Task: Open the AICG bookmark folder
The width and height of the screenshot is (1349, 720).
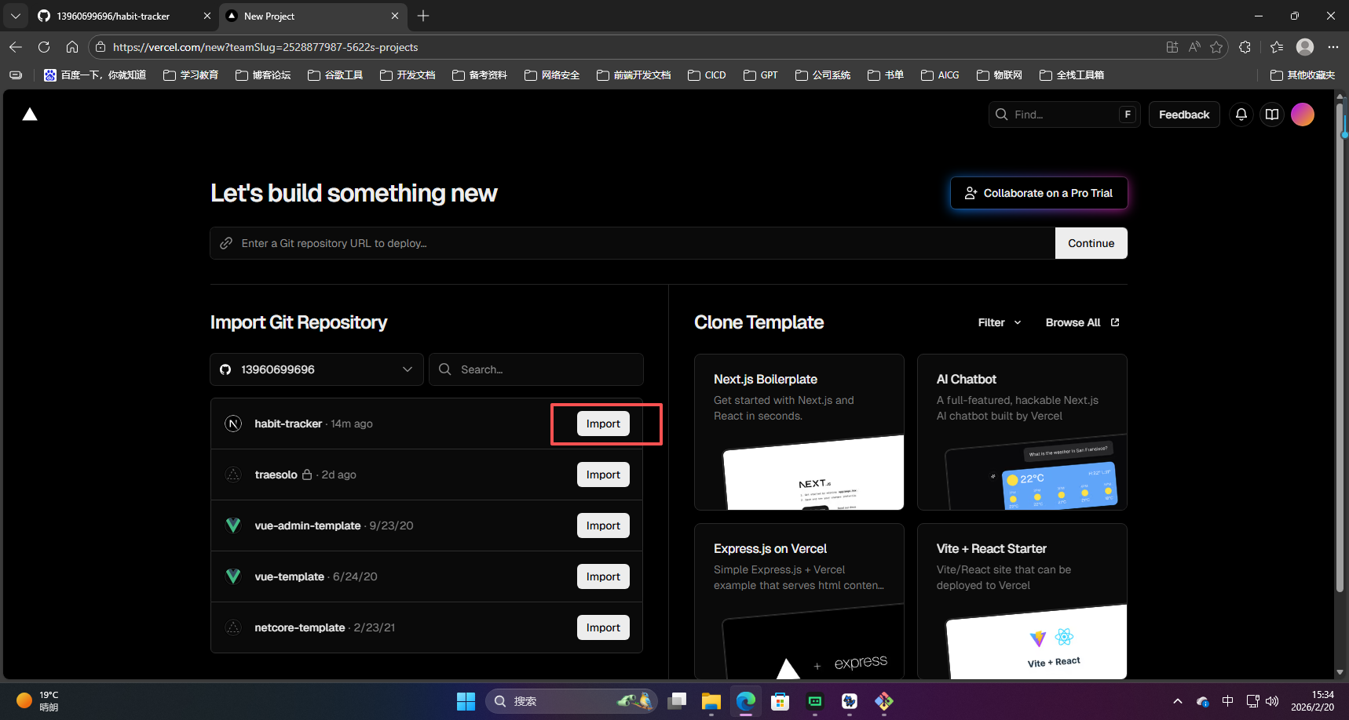Action: tap(941, 75)
